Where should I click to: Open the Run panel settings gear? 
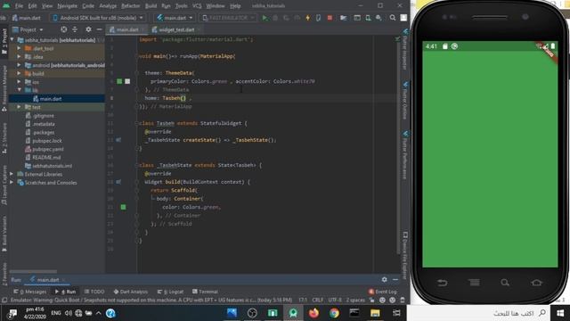(x=384, y=279)
